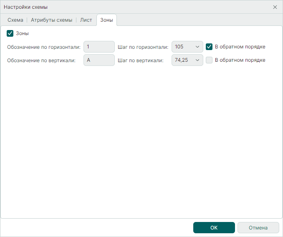Open the Атрибуты схемы tab
Viewport: 283px width, 237px height.
[51, 20]
